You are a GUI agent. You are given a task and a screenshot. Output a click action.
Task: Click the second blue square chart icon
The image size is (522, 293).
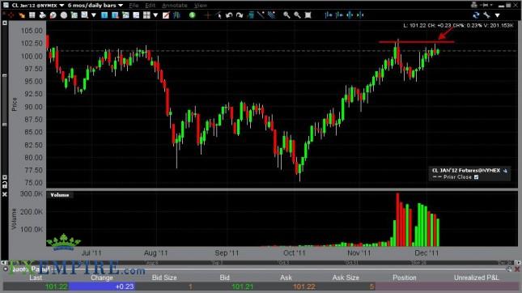pyautogui.click(x=115, y=15)
